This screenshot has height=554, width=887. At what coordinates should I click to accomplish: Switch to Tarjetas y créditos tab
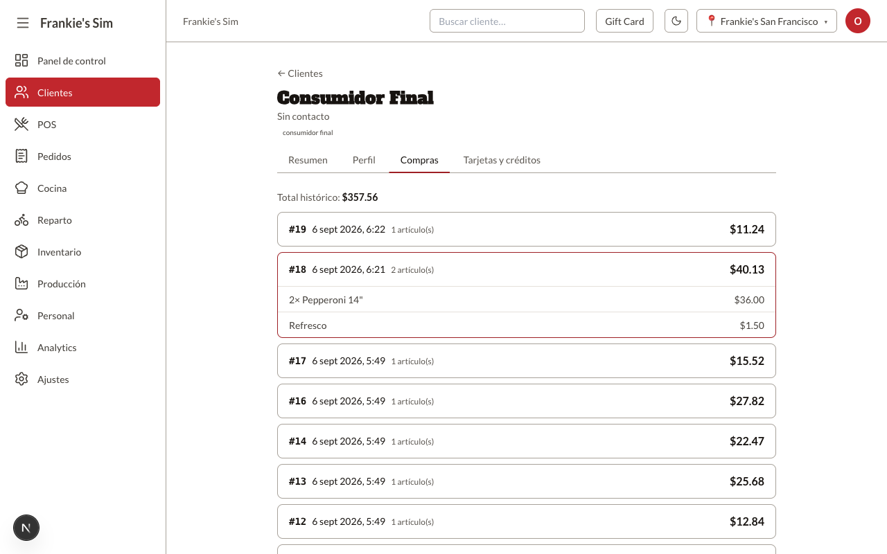tap(502, 160)
